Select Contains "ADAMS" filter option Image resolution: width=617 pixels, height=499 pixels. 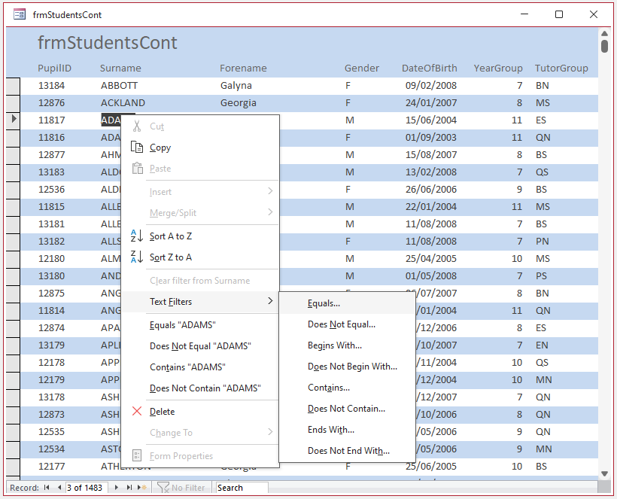(200, 367)
